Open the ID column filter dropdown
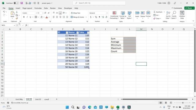 point(67,33)
